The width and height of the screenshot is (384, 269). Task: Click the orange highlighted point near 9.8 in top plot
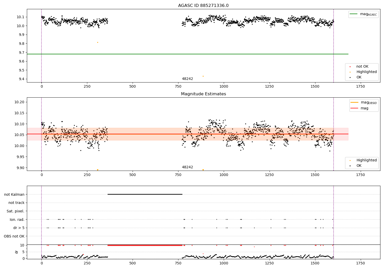[x=98, y=42]
